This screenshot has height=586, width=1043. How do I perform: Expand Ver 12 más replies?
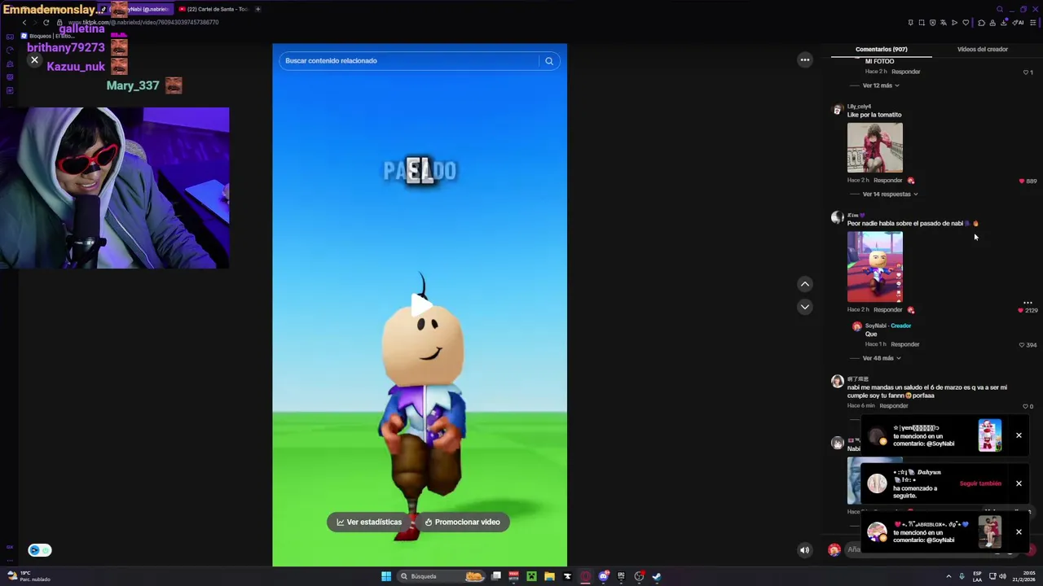[x=881, y=85]
